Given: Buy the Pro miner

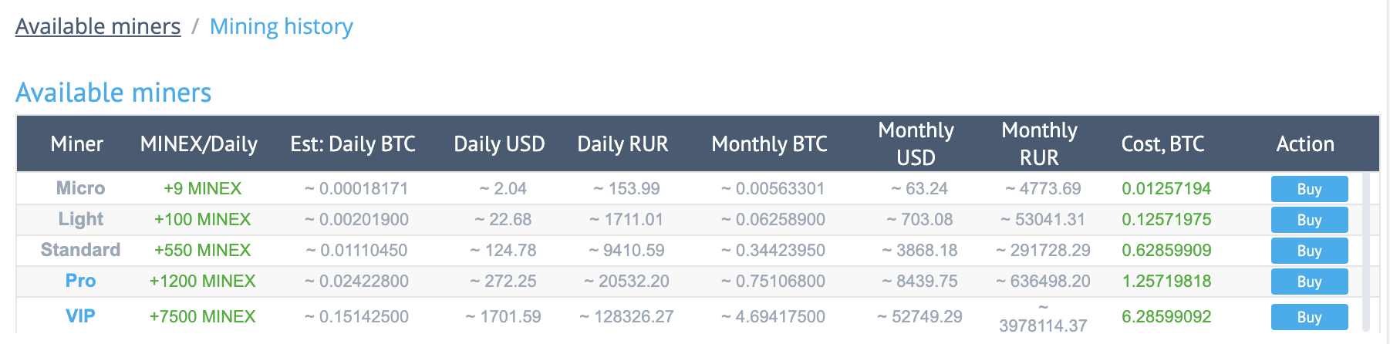Looking at the screenshot, I should coord(1309,282).
